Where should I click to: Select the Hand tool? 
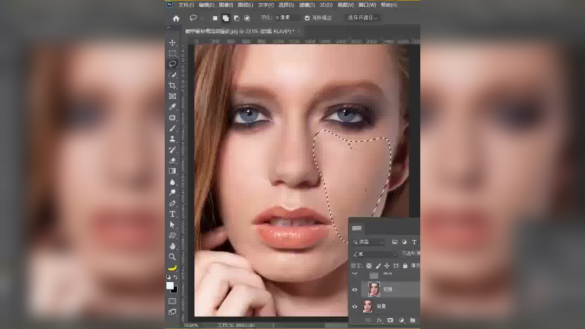(172, 246)
